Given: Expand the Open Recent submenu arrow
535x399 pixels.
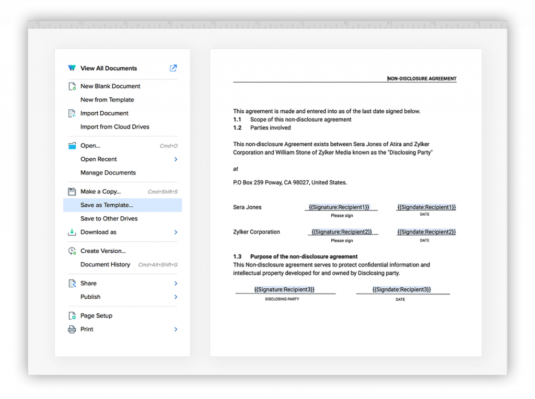Looking at the screenshot, I should 176,159.
